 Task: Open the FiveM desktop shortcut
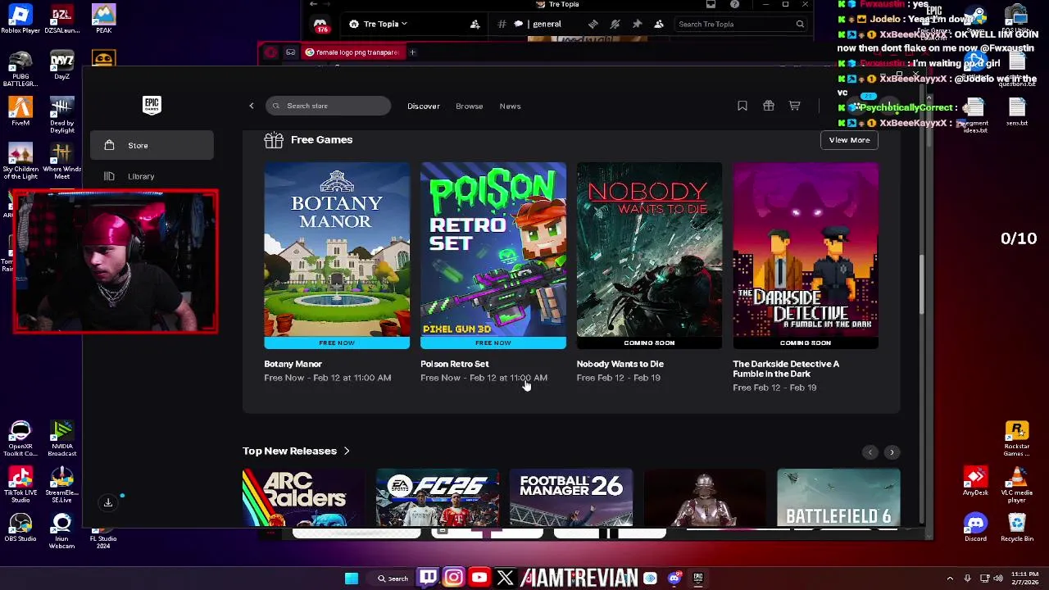[x=20, y=111]
